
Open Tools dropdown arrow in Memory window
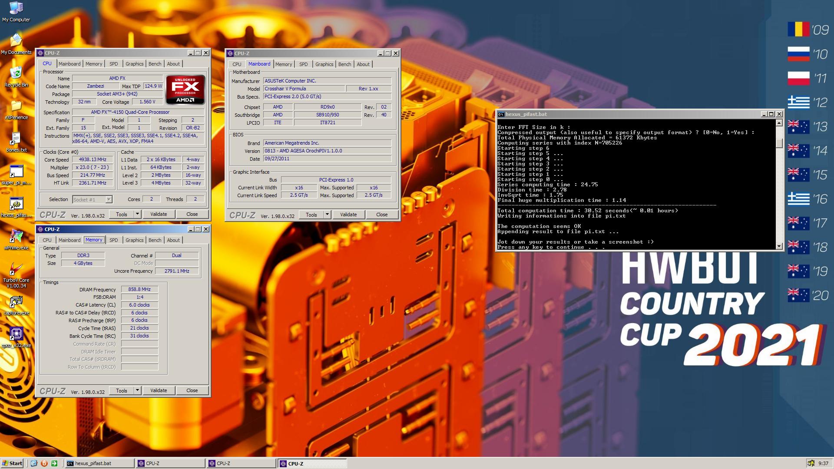pos(137,390)
